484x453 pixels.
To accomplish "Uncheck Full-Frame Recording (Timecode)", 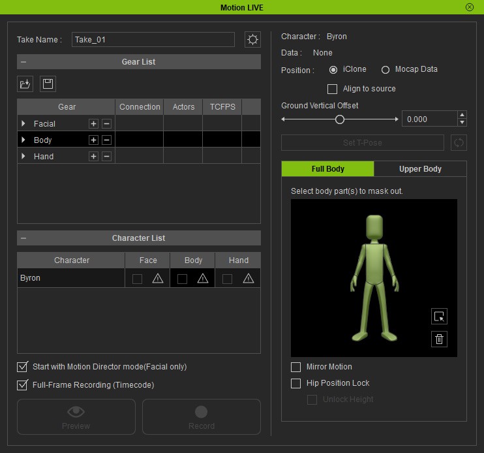I will click(x=22, y=385).
